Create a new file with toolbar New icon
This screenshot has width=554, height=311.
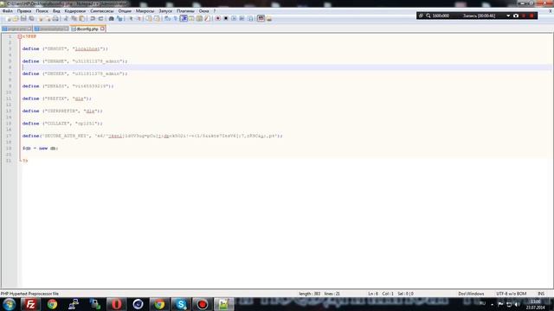(8, 18)
